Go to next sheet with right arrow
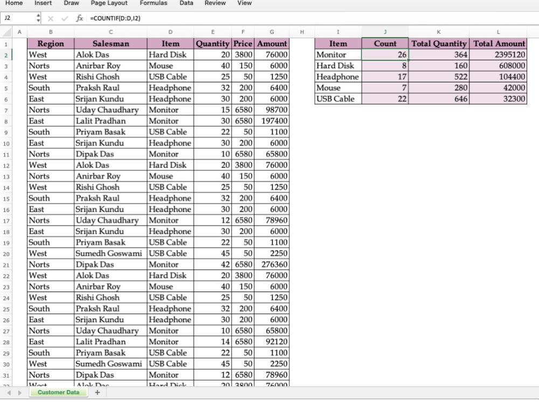Viewport: 539px width, 404px height. click(20, 393)
